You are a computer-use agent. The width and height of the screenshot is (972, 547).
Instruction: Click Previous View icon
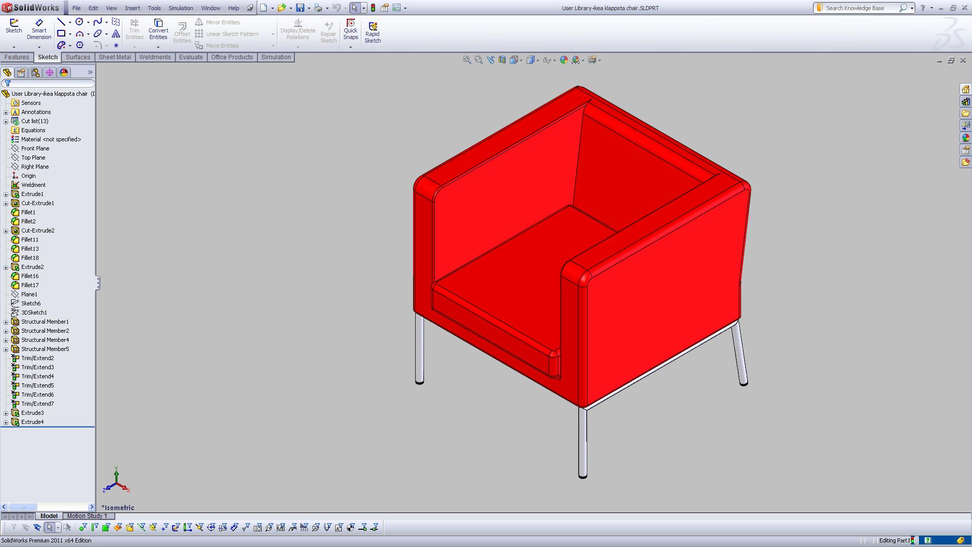[490, 60]
